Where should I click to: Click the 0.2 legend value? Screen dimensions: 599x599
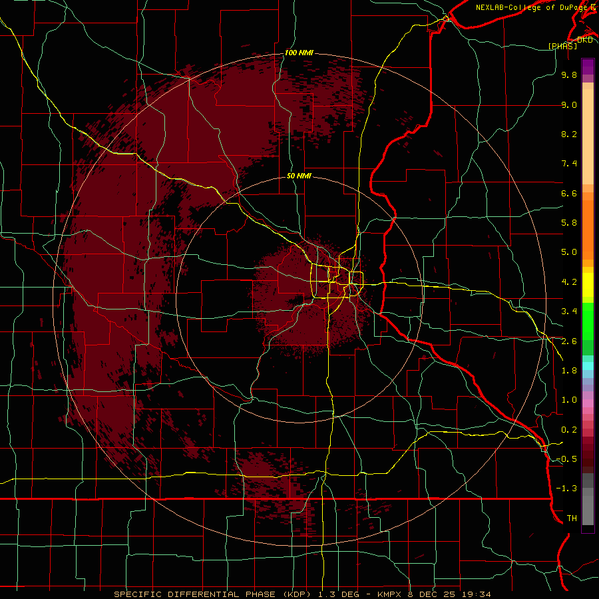click(x=569, y=430)
